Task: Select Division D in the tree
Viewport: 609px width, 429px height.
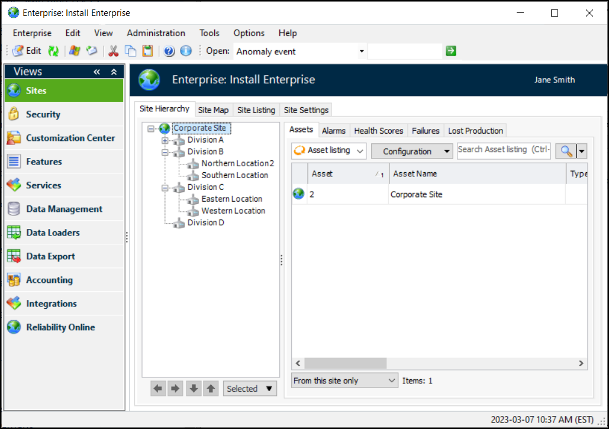Action: tap(205, 222)
